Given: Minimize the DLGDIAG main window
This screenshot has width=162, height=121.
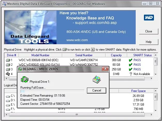Looking at the screenshot, I should 144,4.
